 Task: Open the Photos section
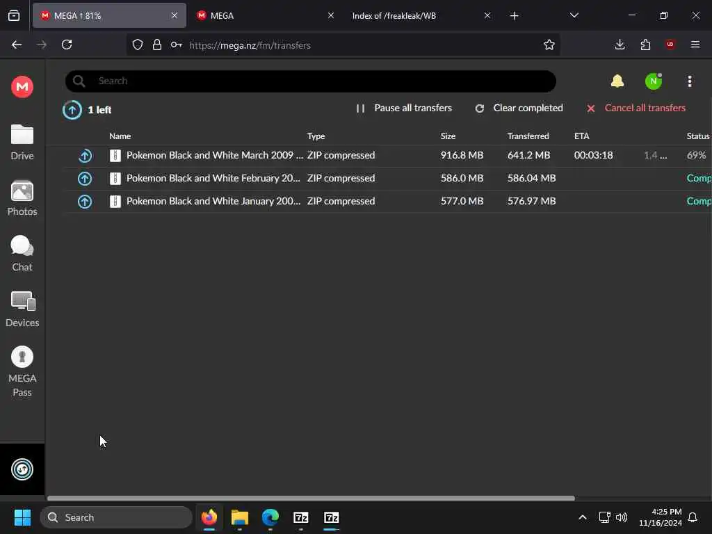click(22, 198)
